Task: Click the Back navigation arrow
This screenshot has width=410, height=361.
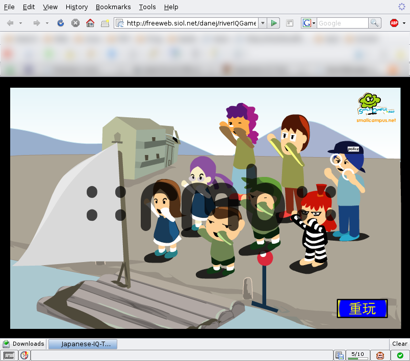Action: click(x=10, y=23)
